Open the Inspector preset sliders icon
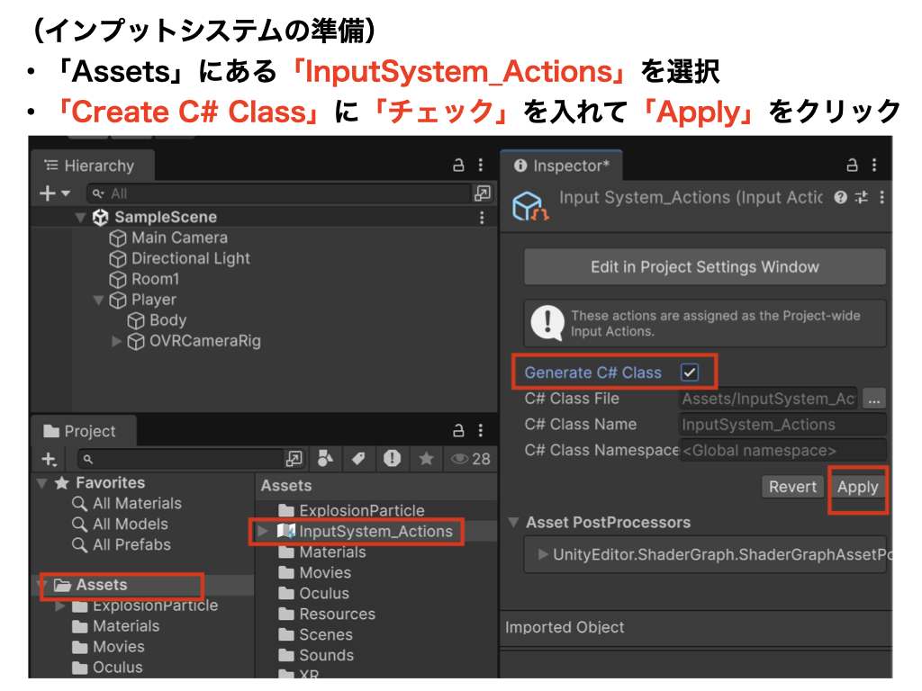922x691 pixels. (861, 197)
